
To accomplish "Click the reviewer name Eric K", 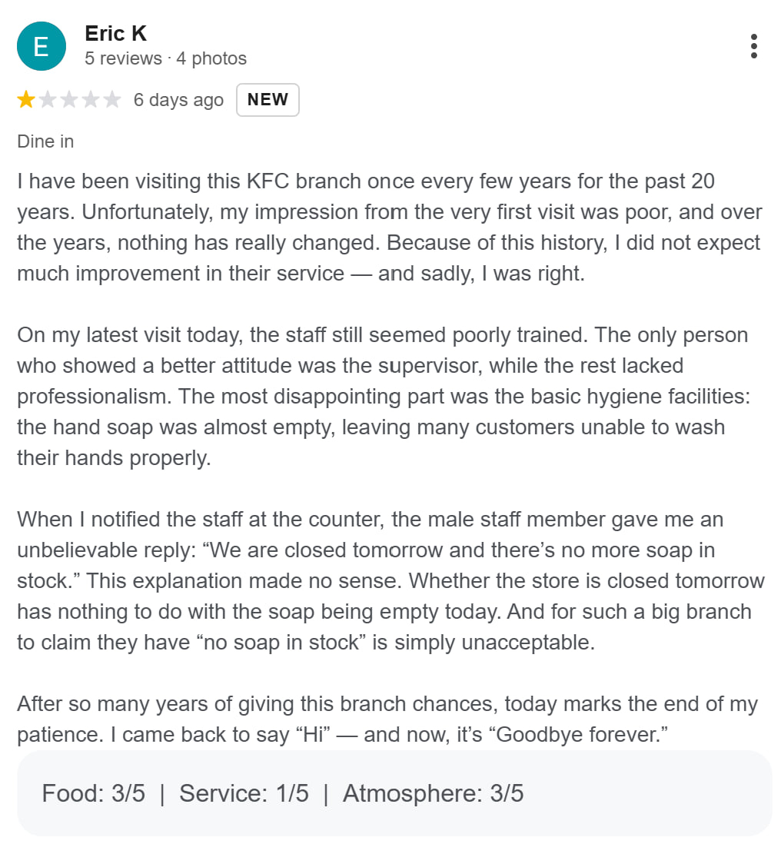I will 115,33.
